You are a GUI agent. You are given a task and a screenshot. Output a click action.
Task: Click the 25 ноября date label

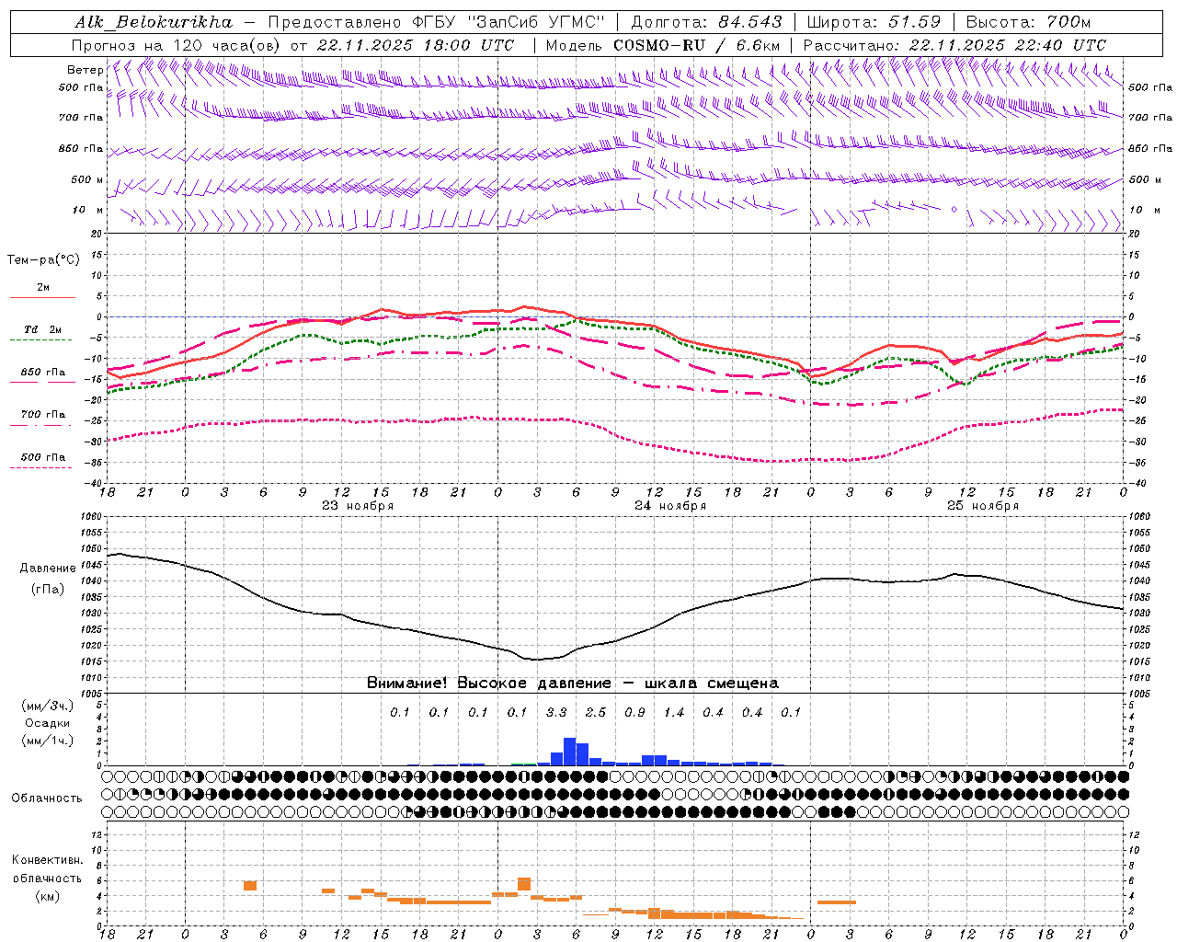[x=983, y=506]
